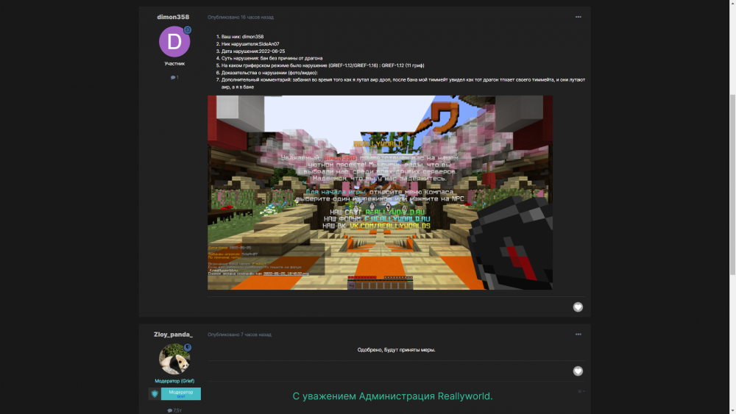
Task: Click the teal Модератор Grief badge
Action: coord(181,394)
